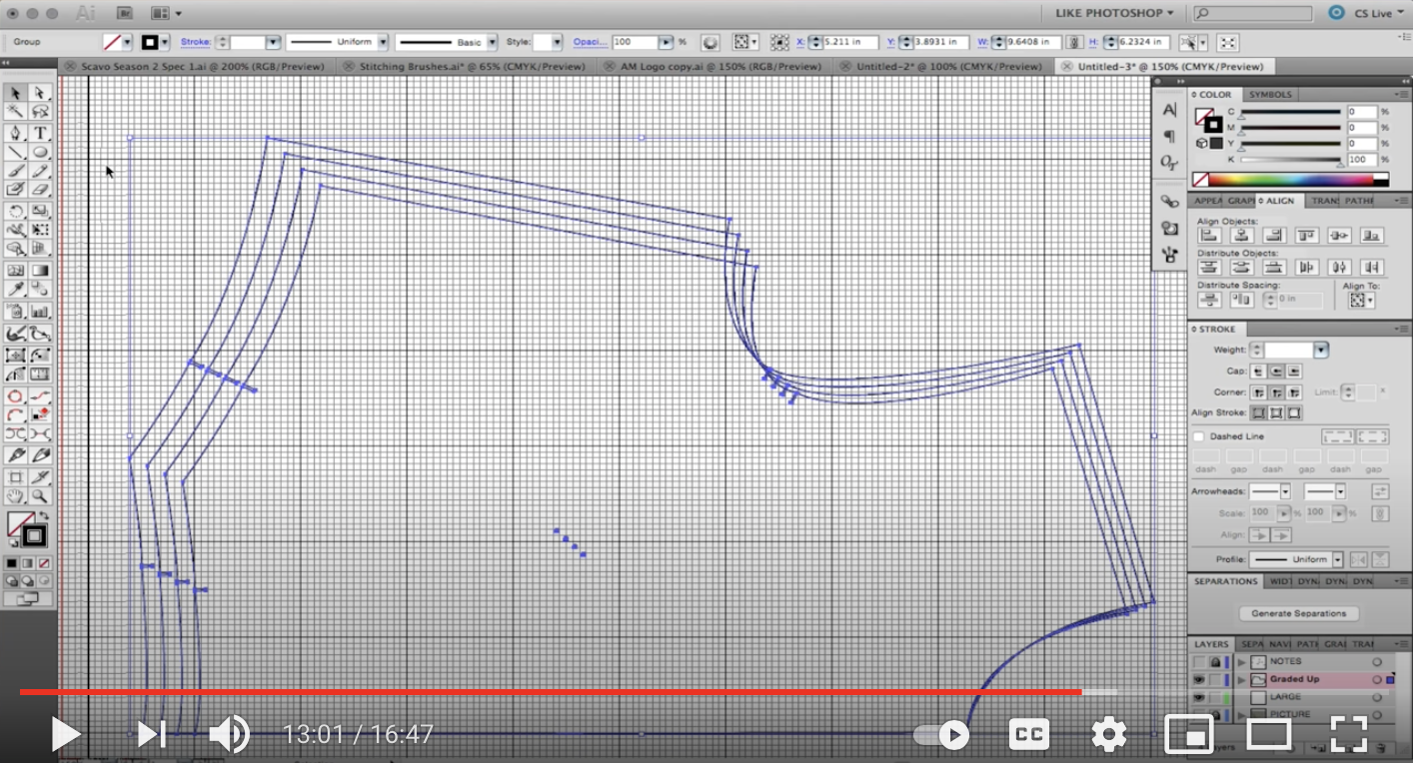Select the Magic Wand tool
The height and width of the screenshot is (763, 1413).
(15, 112)
